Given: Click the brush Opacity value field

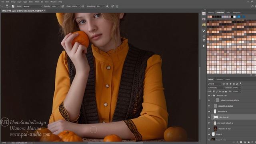Looking at the screenshot, I should pyautogui.click(x=54, y=6).
